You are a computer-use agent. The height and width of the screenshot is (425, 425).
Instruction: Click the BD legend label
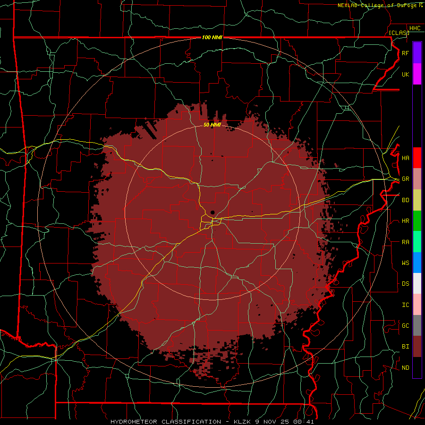pyautogui.click(x=405, y=200)
